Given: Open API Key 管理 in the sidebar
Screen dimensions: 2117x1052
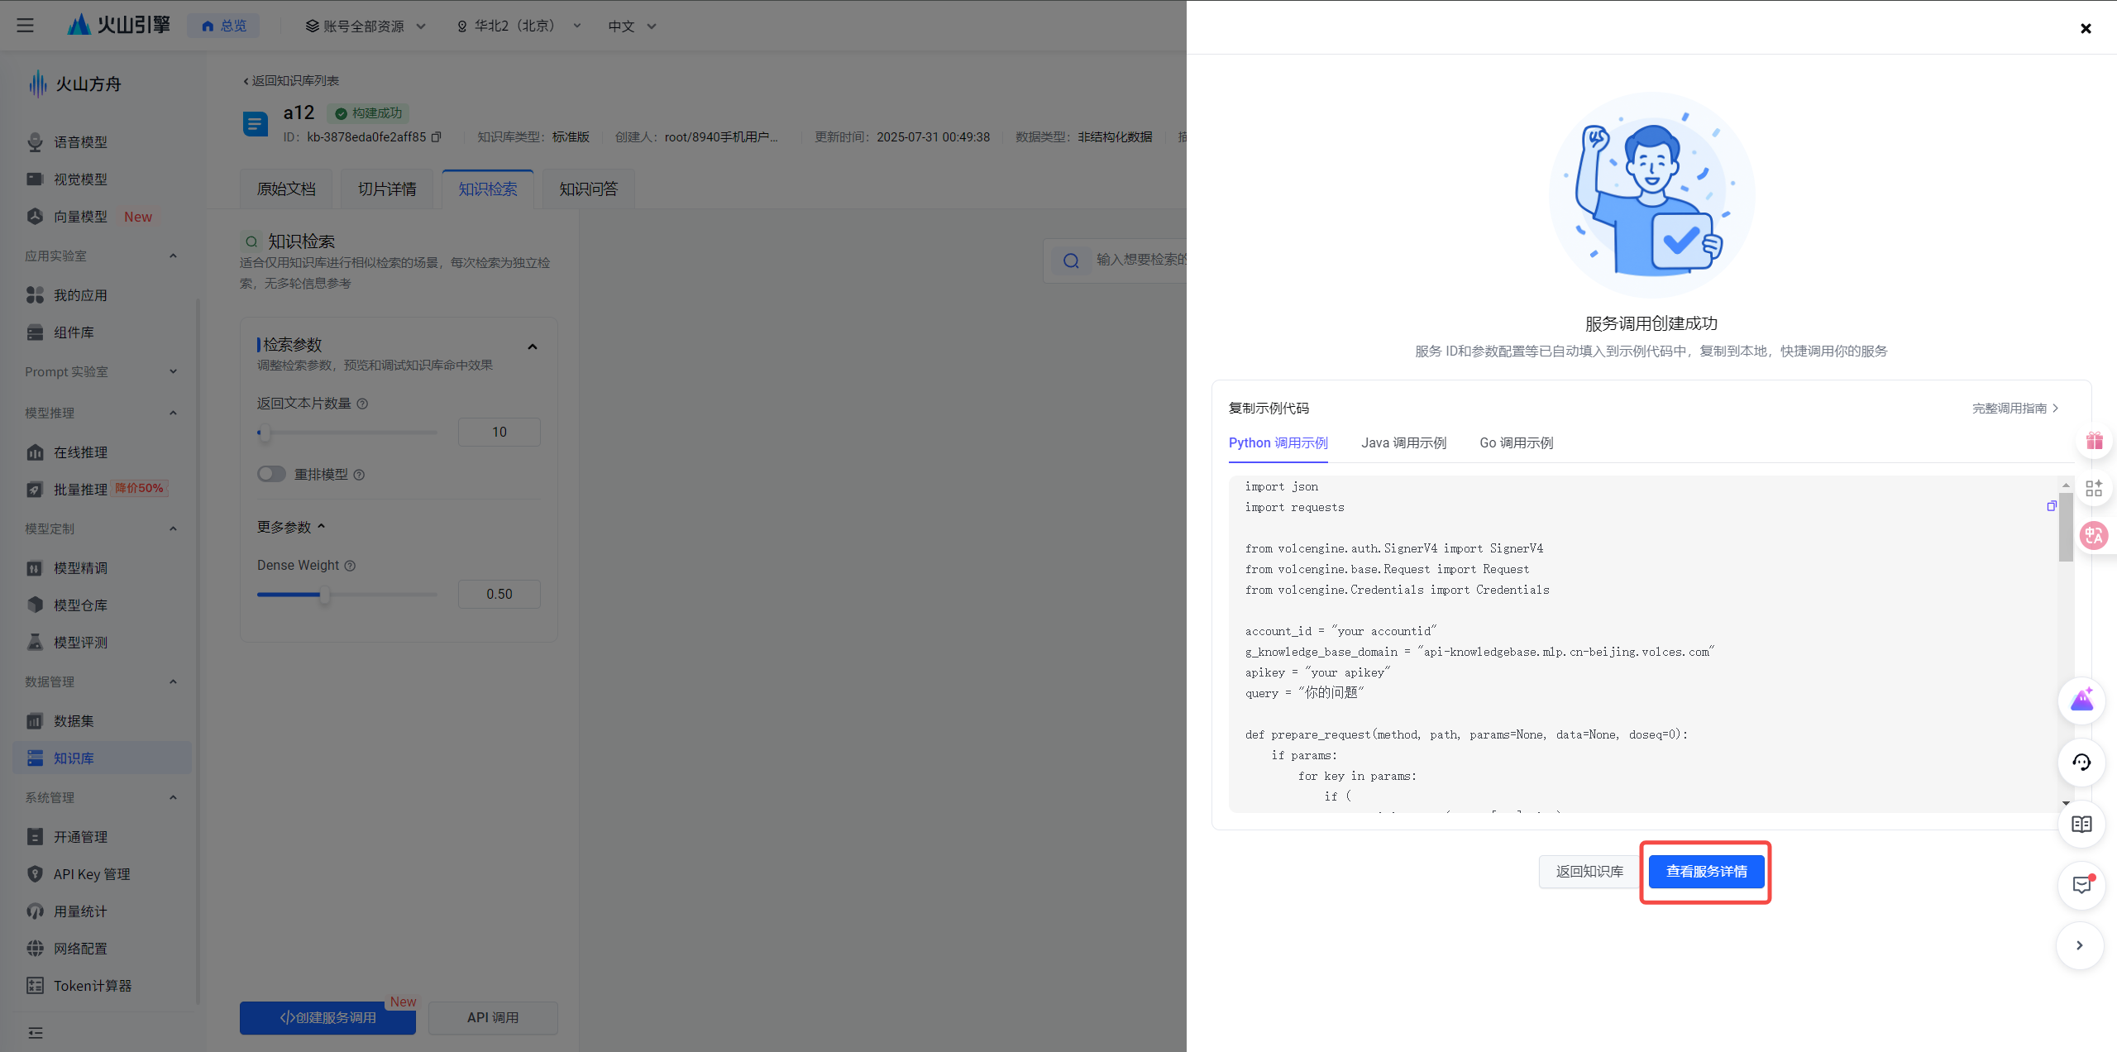Looking at the screenshot, I should 91,874.
